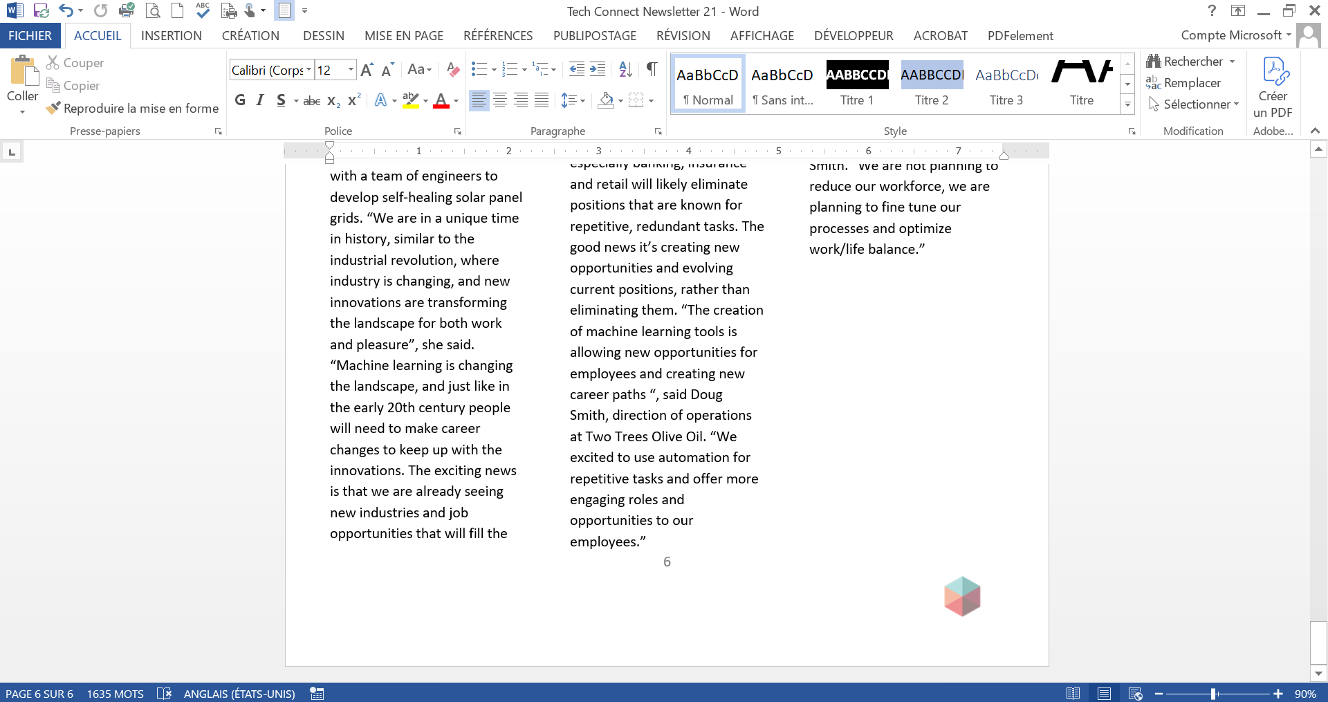Click the Redo icon in the title bar

[x=101, y=10]
